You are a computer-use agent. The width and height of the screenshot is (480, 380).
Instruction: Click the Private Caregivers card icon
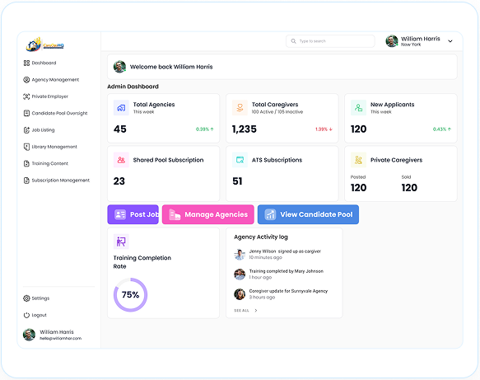tap(358, 160)
